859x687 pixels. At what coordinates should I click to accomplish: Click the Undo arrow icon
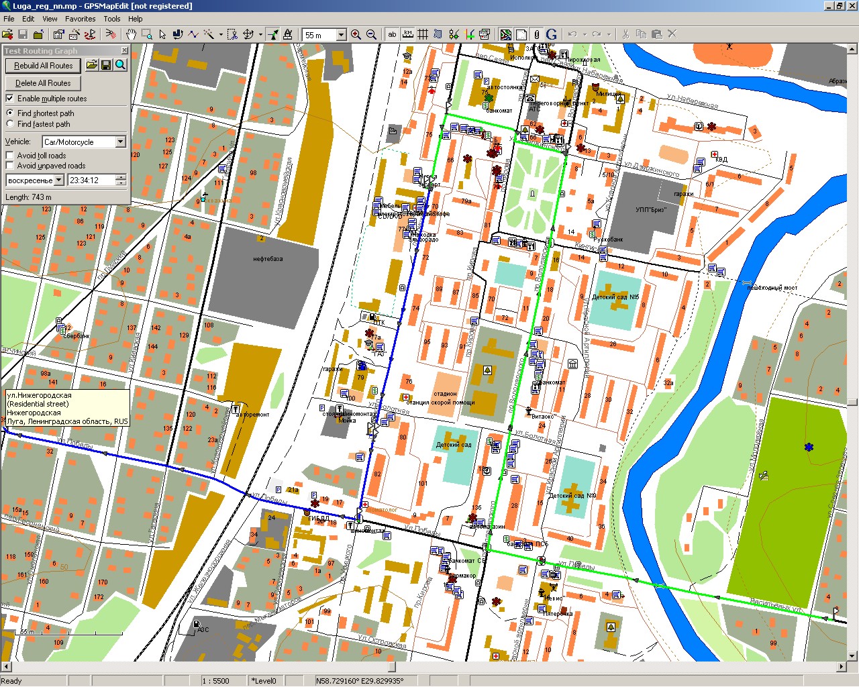(572, 34)
